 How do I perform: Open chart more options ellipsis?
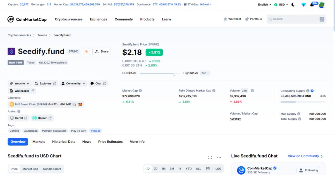point(219,157)
